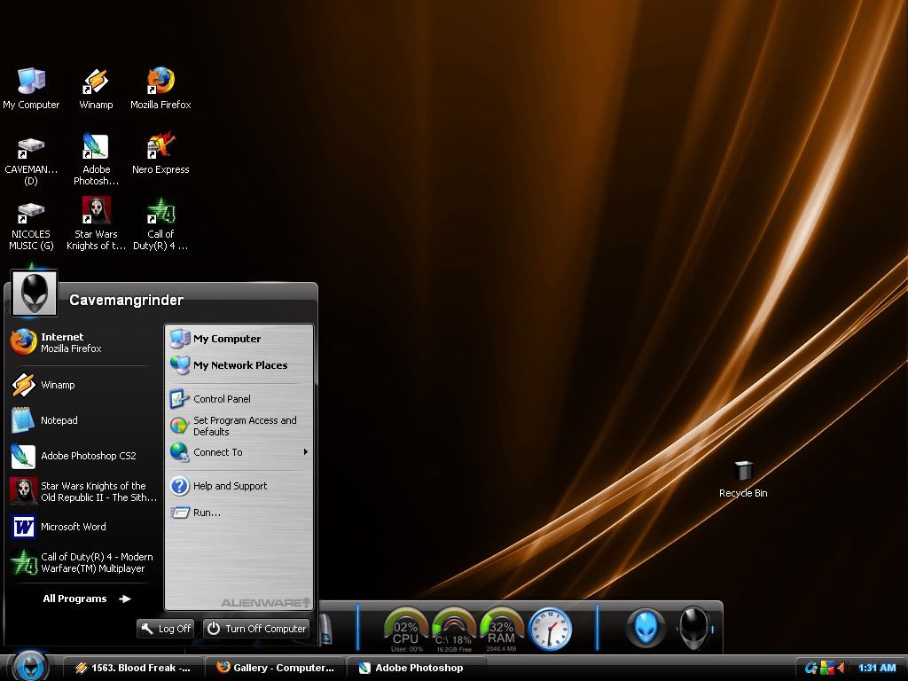The width and height of the screenshot is (908, 681).
Task: Select the Adobe Photoshop desktop shortcut
Action: [x=96, y=159]
